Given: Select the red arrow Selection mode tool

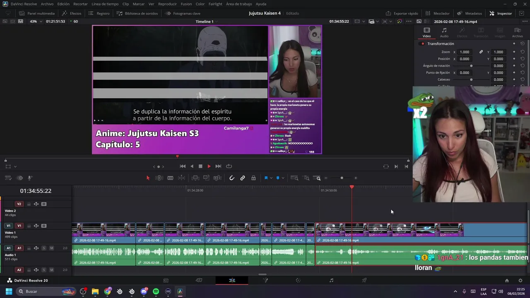Looking at the screenshot, I should point(148,178).
